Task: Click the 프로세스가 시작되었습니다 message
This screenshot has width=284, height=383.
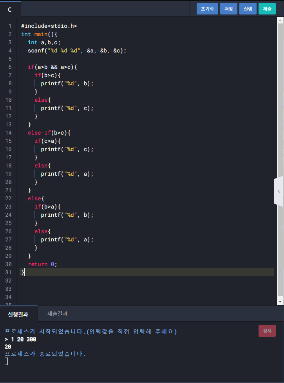Action: point(91,332)
